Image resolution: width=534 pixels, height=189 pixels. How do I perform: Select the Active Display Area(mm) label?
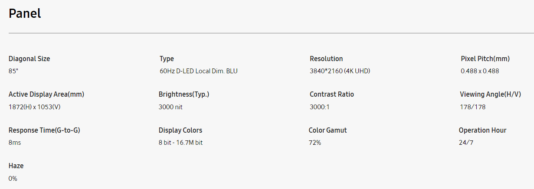(46, 94)
